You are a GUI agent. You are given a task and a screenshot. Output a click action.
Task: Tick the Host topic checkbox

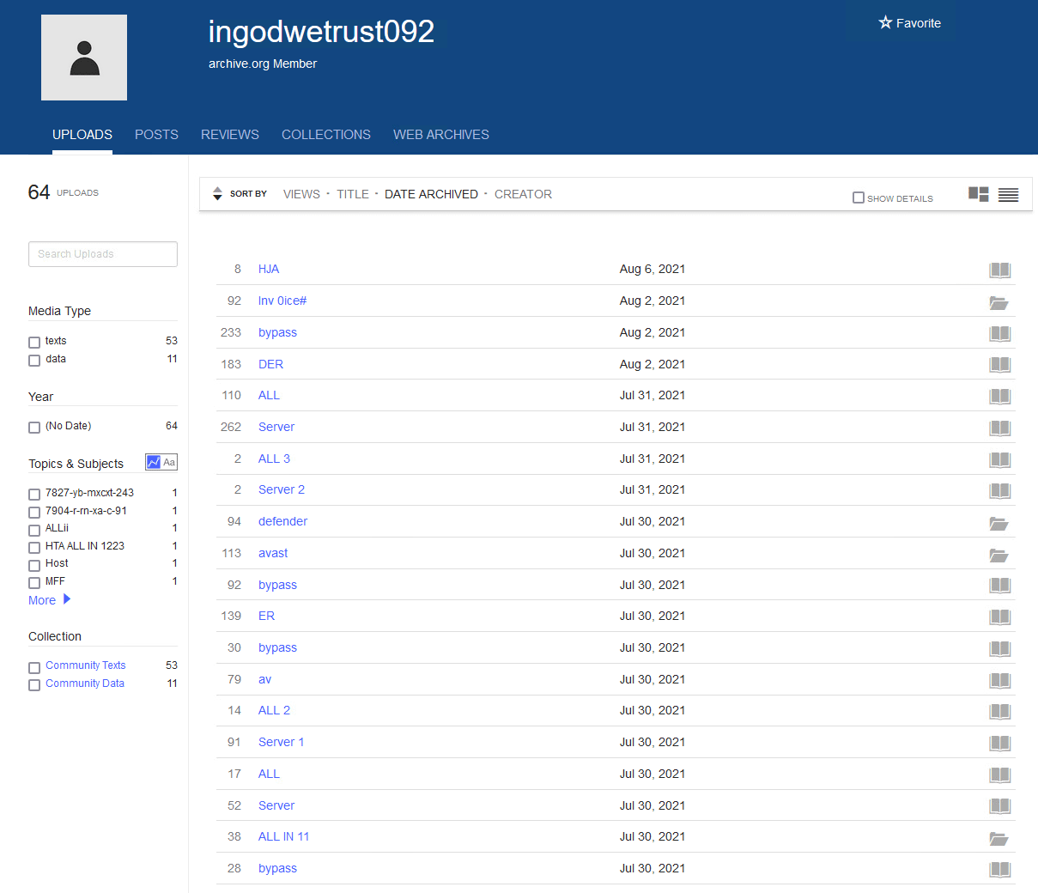[34, 564]
